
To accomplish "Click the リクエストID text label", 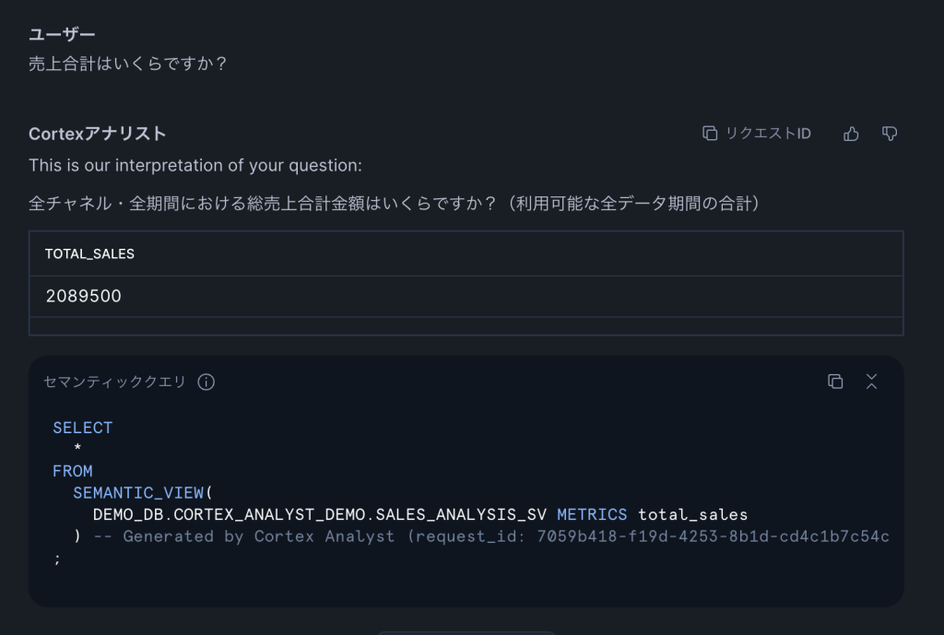I will pyautogui.click(x=768, y=134).
